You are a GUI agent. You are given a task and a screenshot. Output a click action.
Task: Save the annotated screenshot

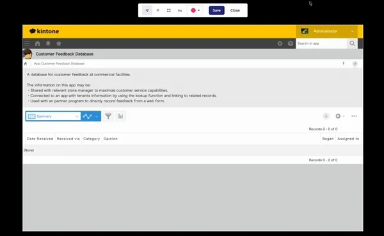point(216,10)
